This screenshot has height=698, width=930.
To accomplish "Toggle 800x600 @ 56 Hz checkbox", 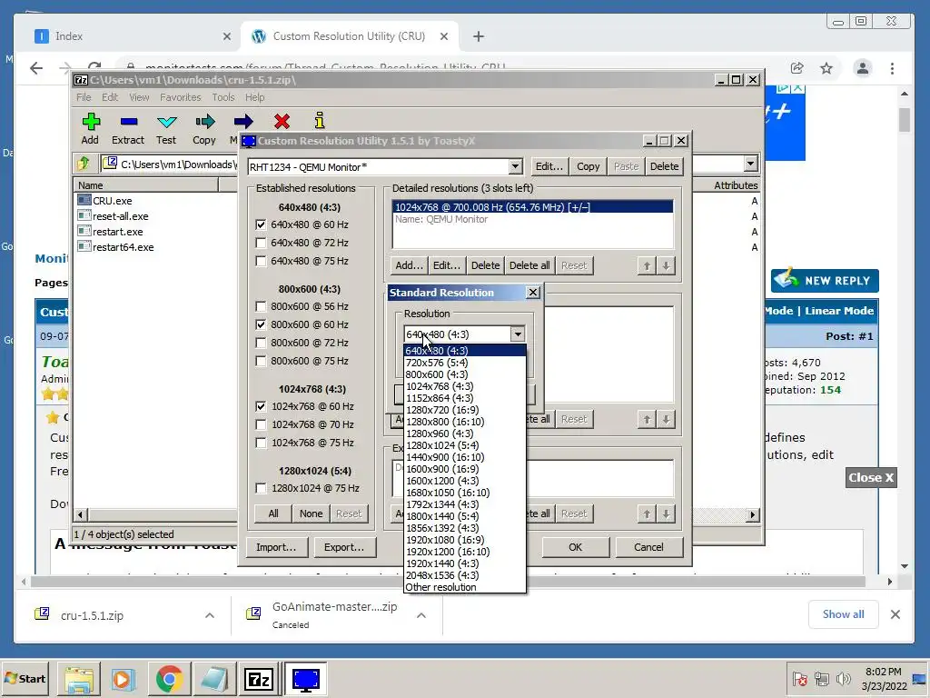I will point(261,306).
